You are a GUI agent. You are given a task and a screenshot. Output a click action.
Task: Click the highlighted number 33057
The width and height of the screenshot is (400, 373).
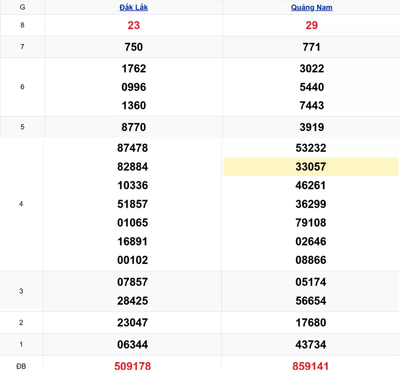point(311,167)
